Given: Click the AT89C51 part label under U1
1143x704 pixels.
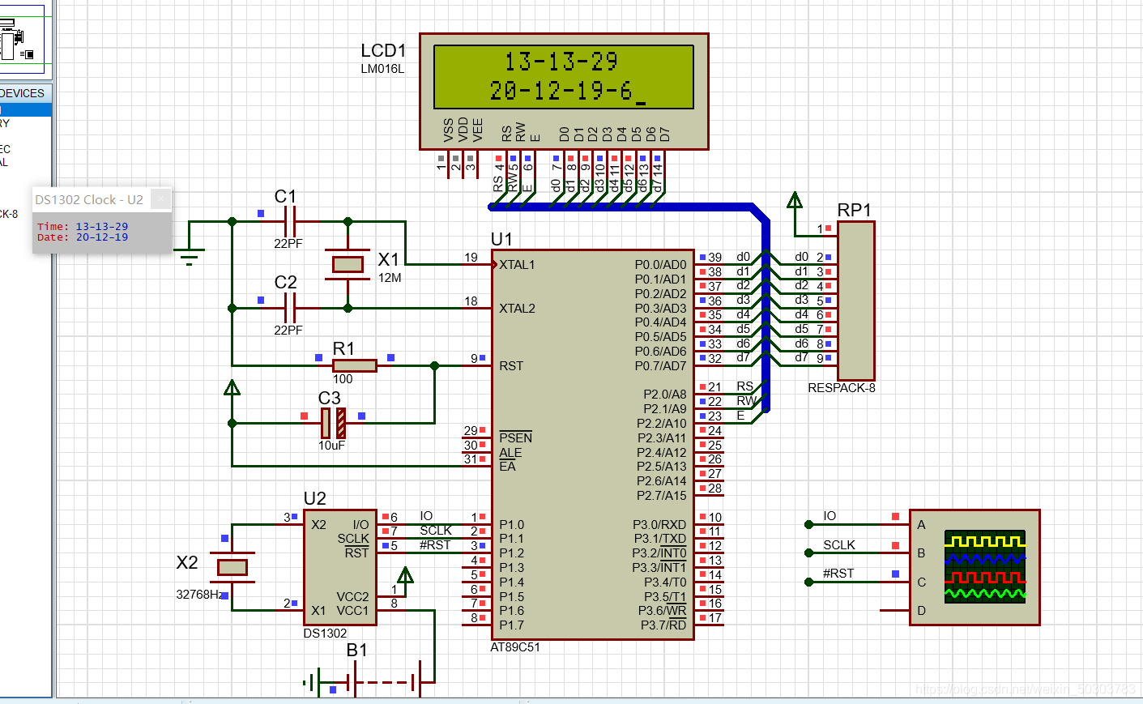Looking at the screenshot, I should tap(515, 647).
